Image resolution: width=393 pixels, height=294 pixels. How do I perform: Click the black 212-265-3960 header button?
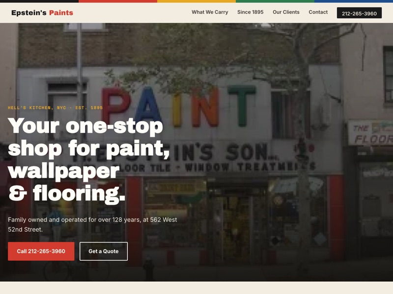[359, 13]
